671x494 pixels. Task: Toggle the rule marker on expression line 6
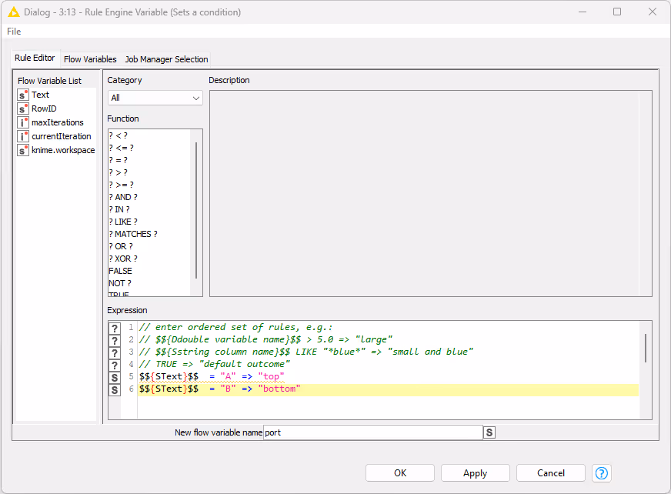click(x=115, y=389)
